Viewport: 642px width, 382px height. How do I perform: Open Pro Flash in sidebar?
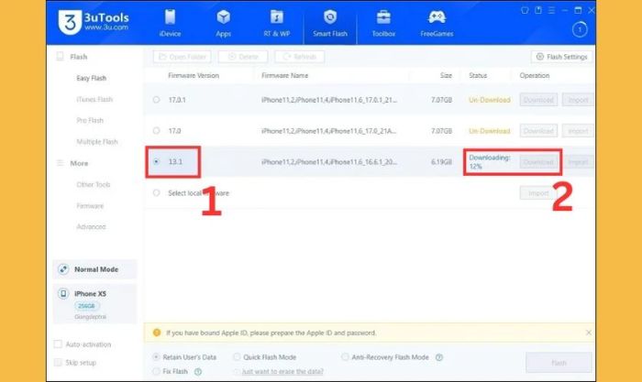(x=90, y=120)
